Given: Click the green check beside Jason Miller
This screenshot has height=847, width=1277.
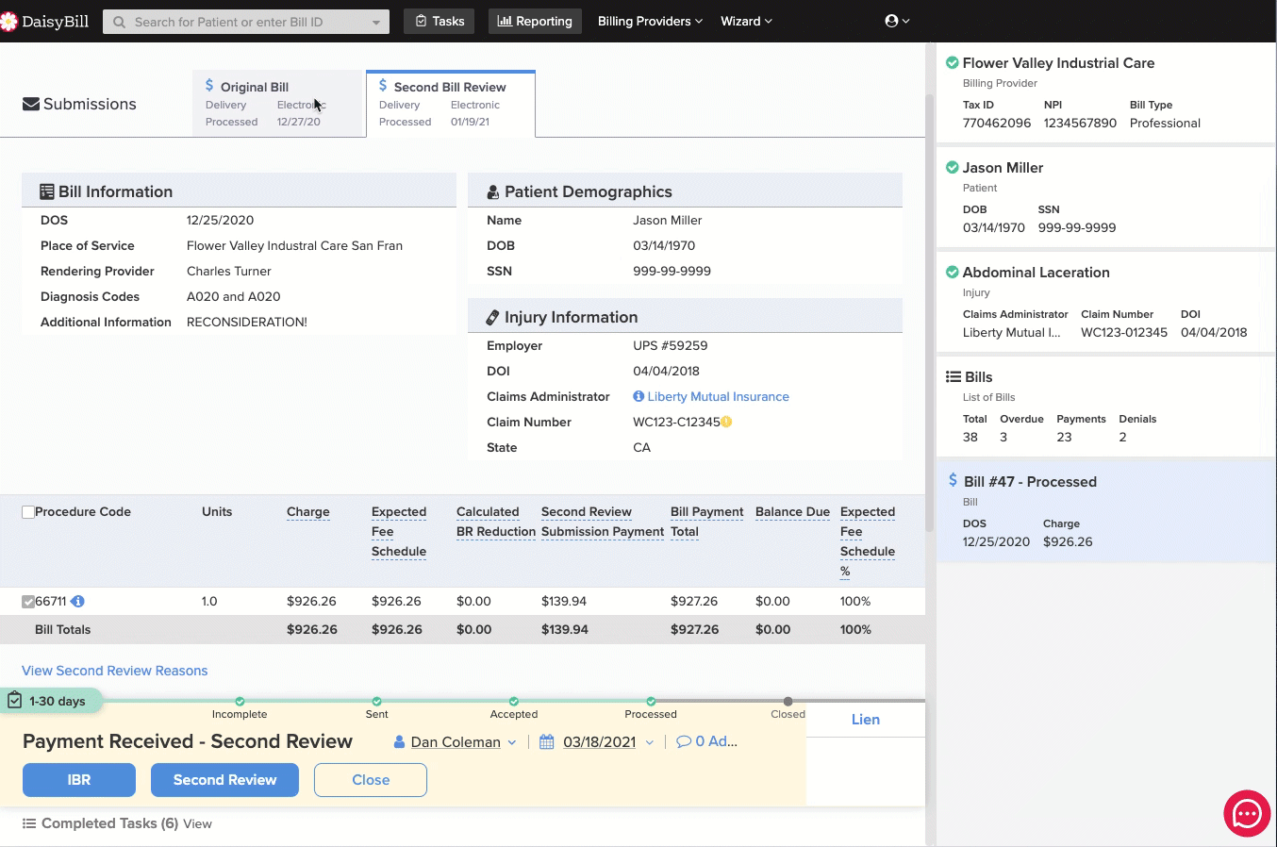Looking at the screenshot, I should [x=953, y=167].
